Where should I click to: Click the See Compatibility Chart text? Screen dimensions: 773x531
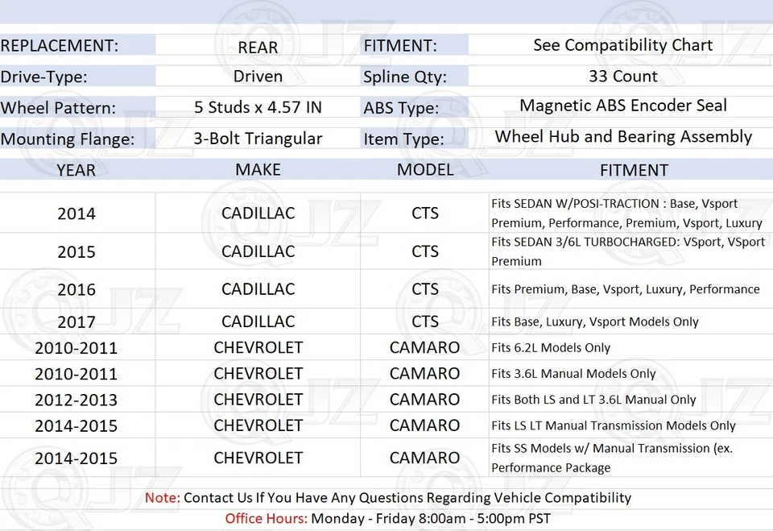(622, 45)
